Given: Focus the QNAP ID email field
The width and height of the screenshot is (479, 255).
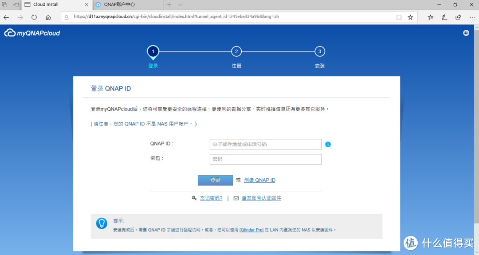Looking at the screenshot, I should pyautogui.click(x=265, y=144).
